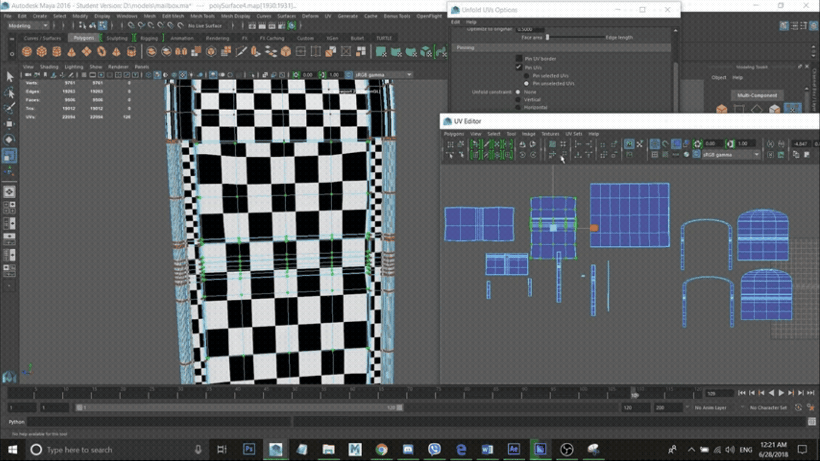Switch to the Rigging shelf tab

149,38
